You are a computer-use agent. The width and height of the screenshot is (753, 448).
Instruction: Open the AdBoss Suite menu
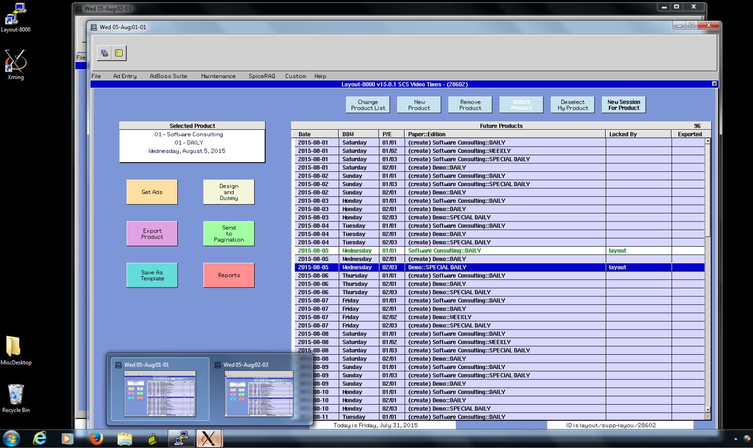click(168, 76)
